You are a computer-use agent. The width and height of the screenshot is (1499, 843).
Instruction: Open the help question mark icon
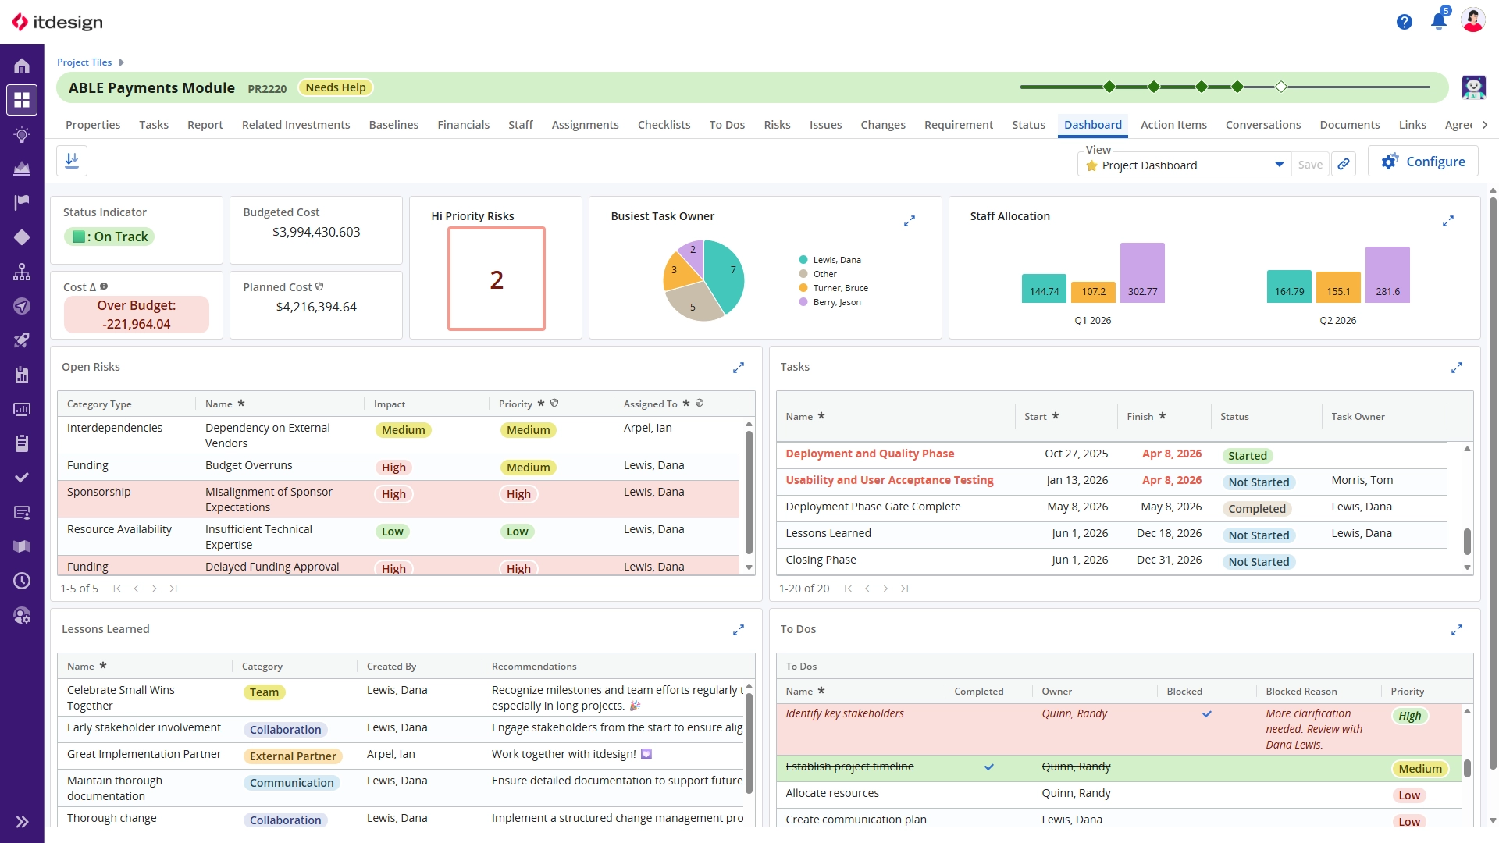click(1405, 22)
